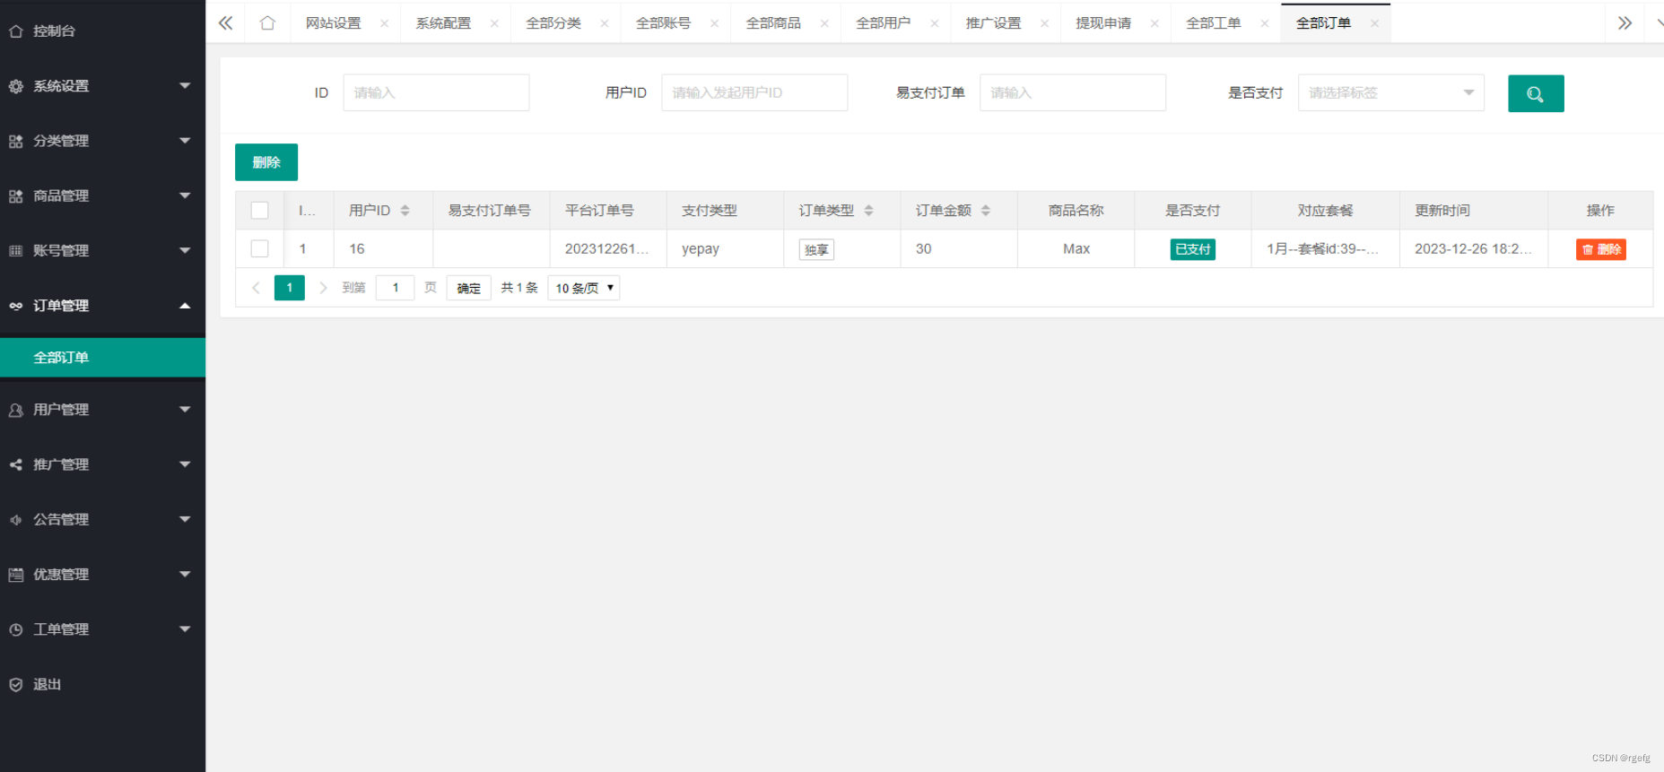Open the 10 条/页 page size dropdown
Image resolution: width=1664 pixels, height=772 pixels.
[584, 288]
